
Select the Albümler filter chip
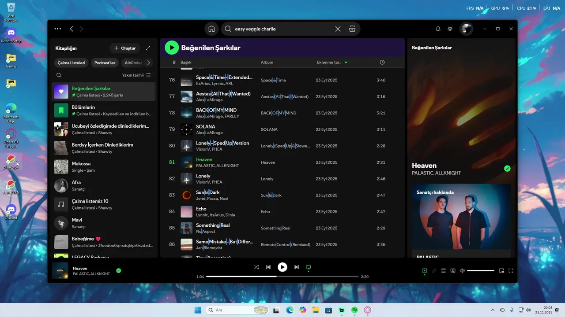point(133,63)
